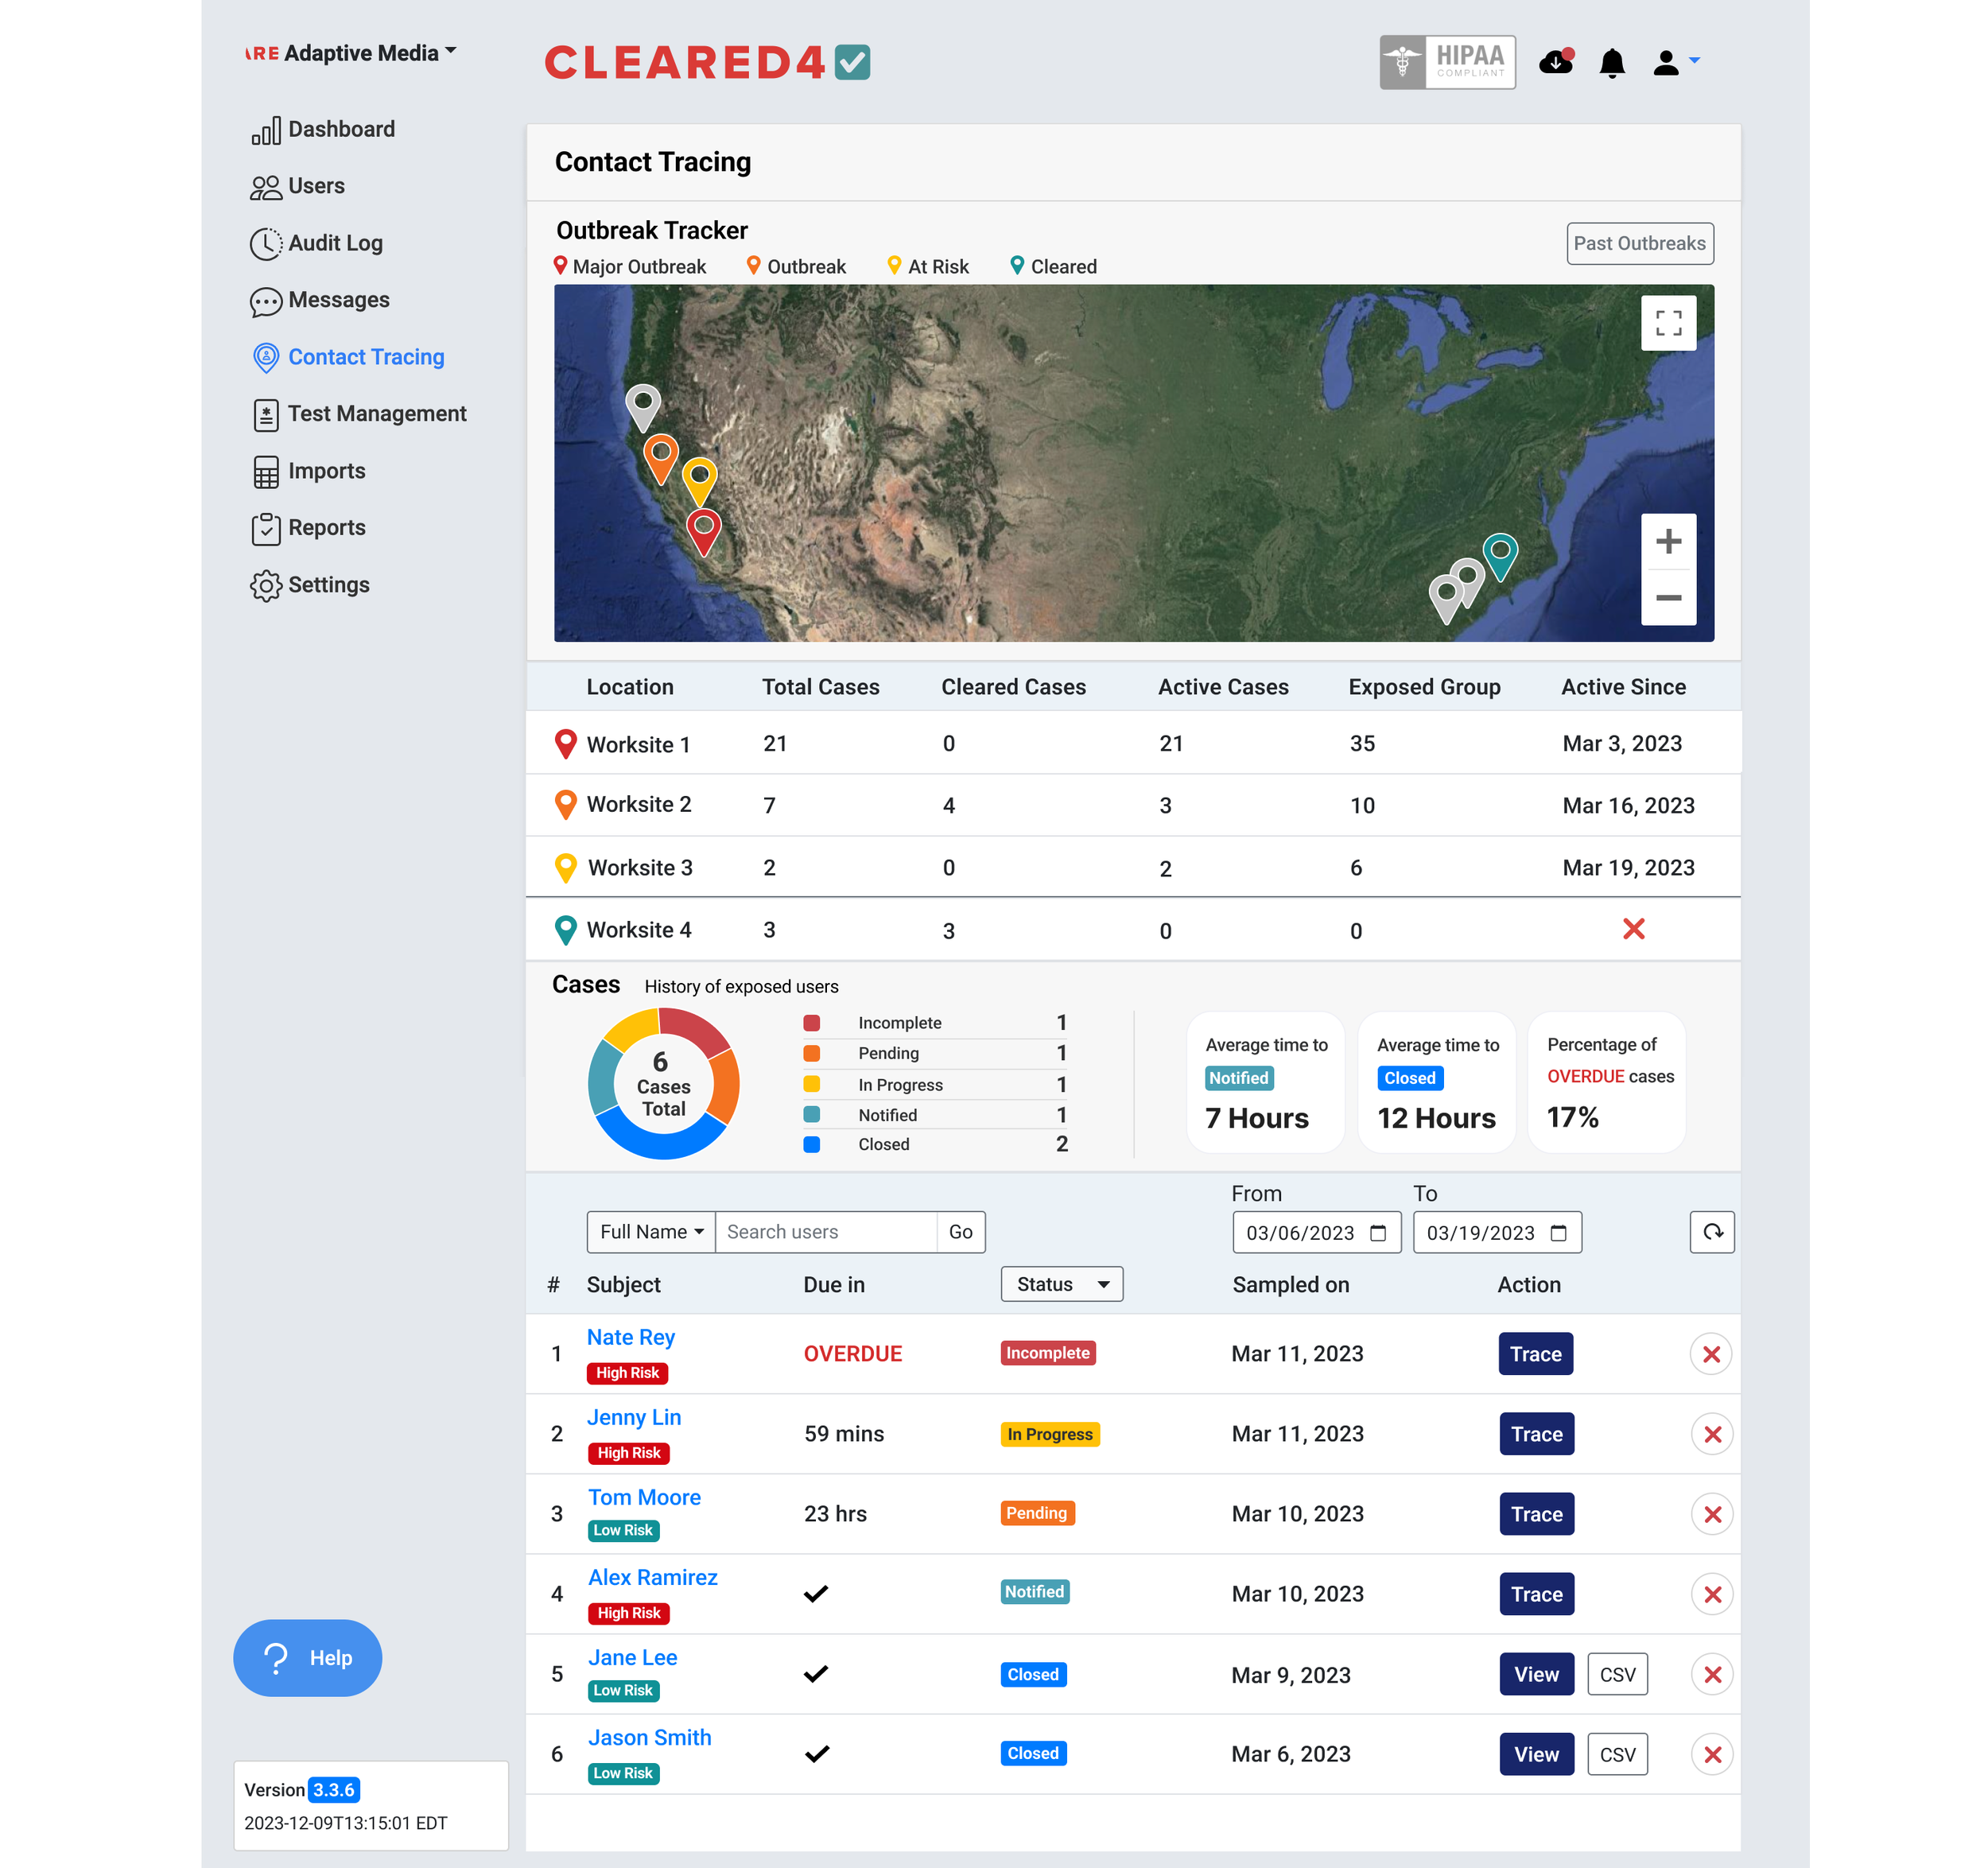Export CSV for Jason Smith
This screenshot has height=1868, width=1988.
pyautogui.click(x=1617, y=1754)
